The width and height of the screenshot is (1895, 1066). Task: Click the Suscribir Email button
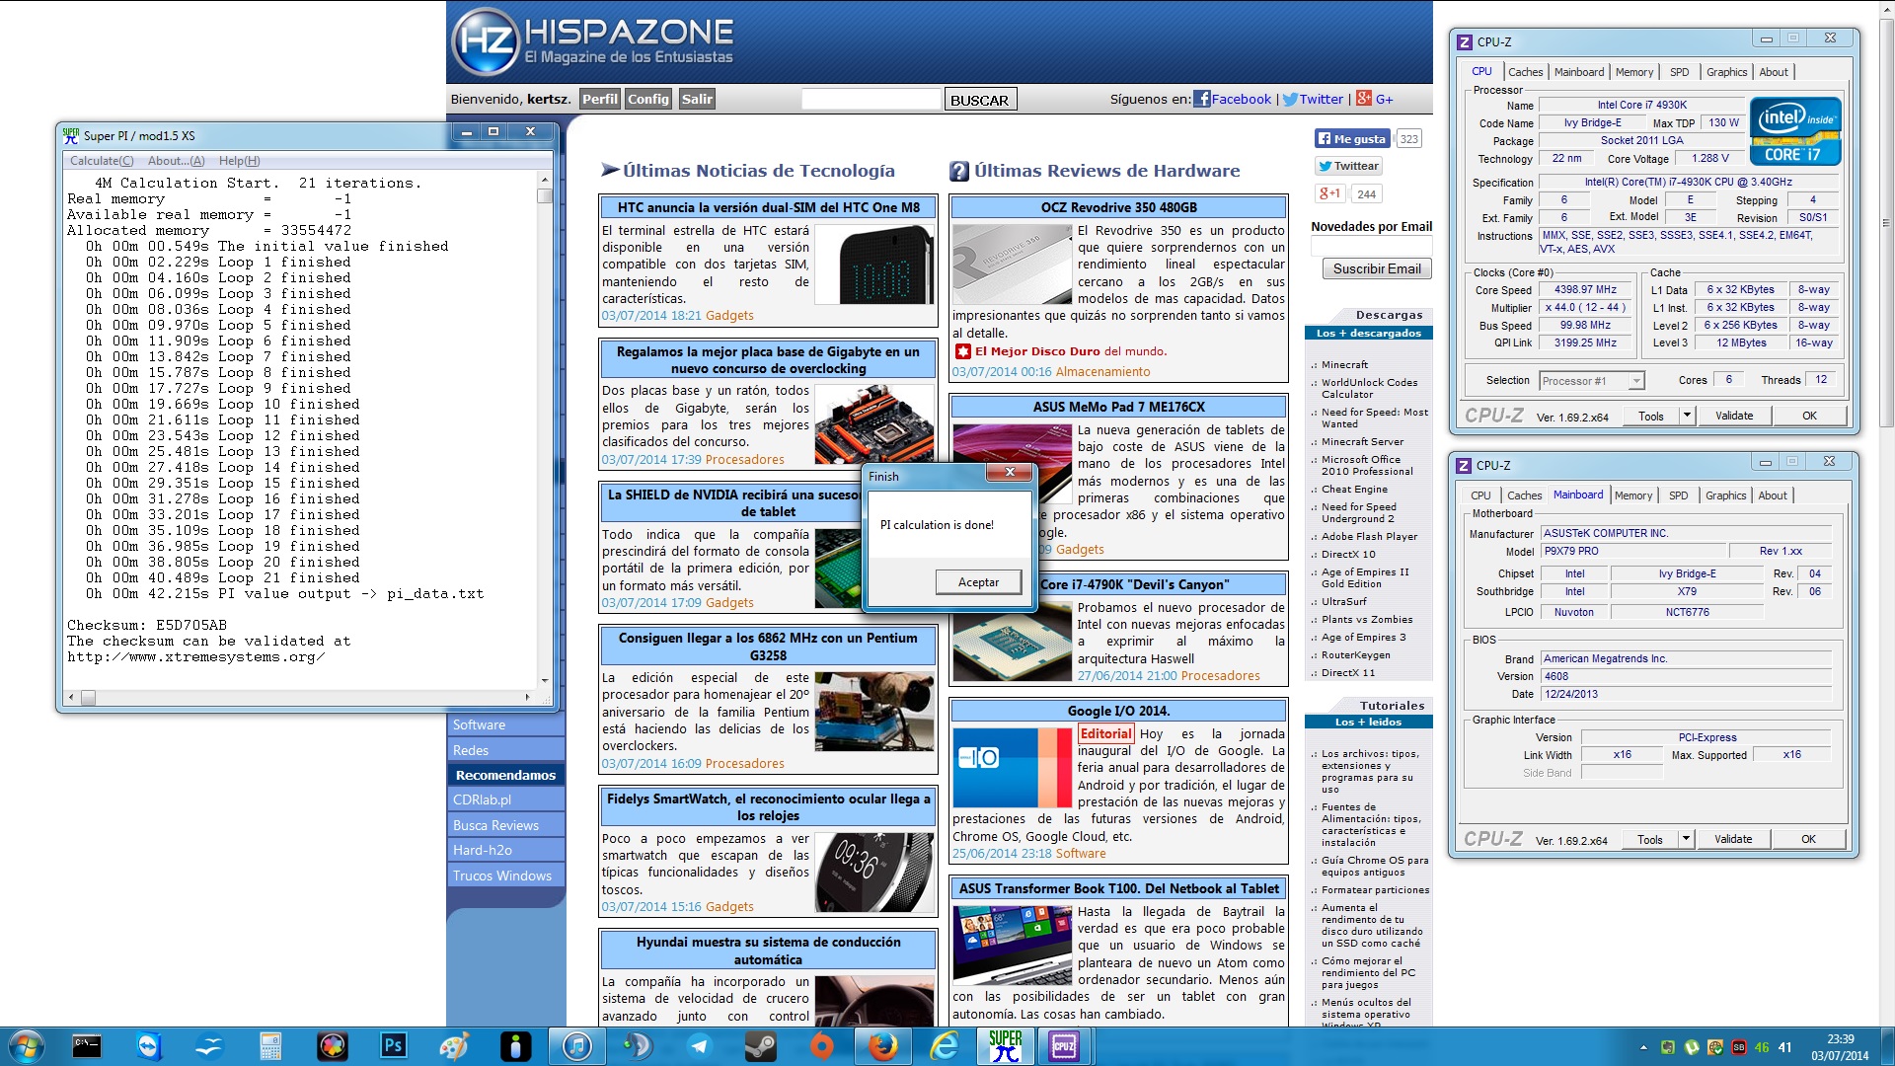click(1376, 268)
